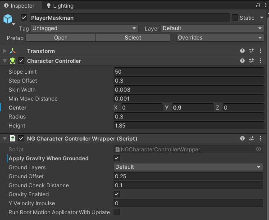The width and height of the screenshot is (269, 220).
Task: Collapse the Character Controller foldout
Action: click(5, 61)
